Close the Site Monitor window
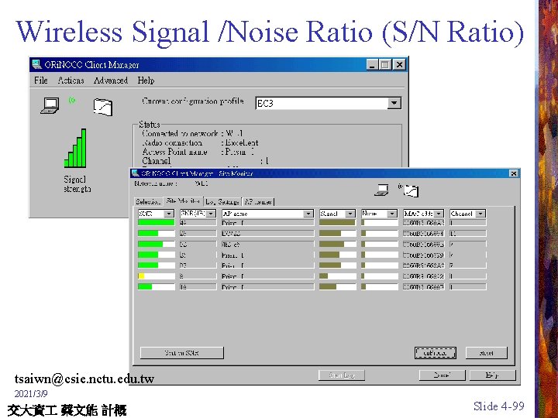 pos(514,173)
